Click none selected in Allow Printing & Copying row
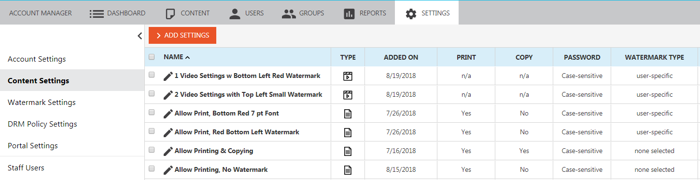Viewport: 700px width, 180px height. tap(655, 151)
